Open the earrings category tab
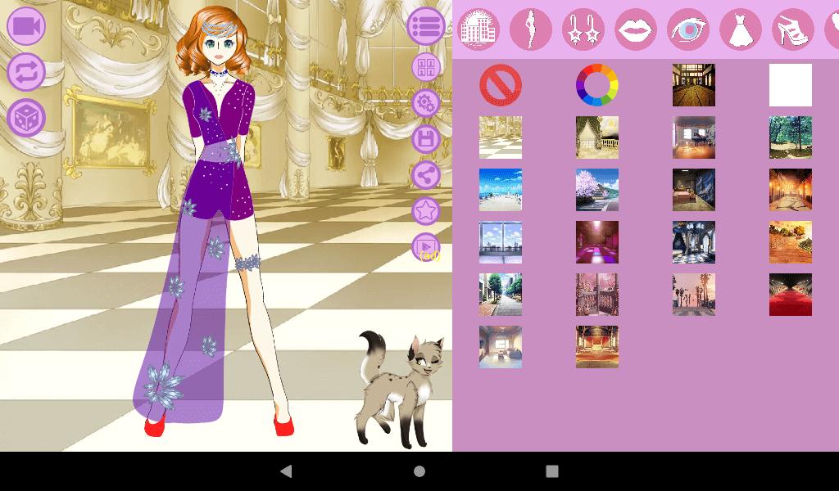 pyautogui.click(x=583, y=29)
